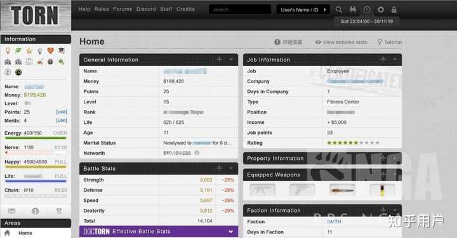The height and width of the screenshot is (238, 457).
Task: Click the knife weapon thumbnail
Action: click(x=342, y=190)
